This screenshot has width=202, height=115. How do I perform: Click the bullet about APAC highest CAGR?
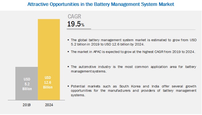click(x=133, y=52)
